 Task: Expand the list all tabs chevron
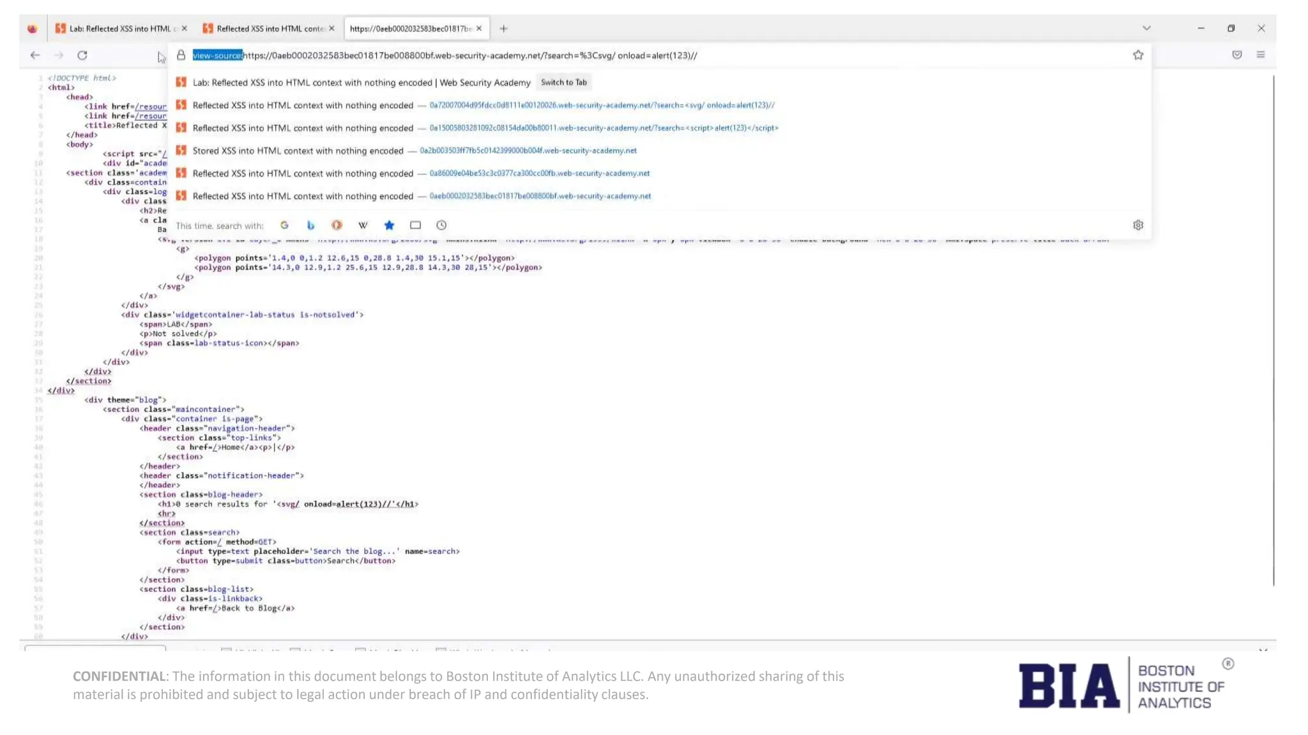[x=1146, y=28]
